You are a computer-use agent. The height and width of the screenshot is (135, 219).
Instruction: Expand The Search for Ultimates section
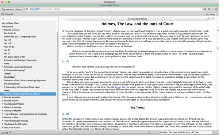pyautogui.click(x=3, y=124)
